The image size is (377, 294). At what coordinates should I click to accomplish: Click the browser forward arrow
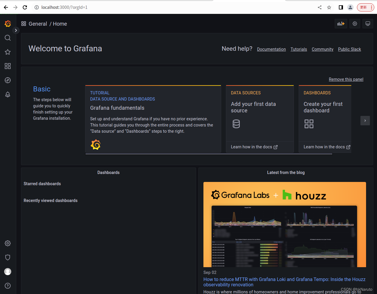15,7
